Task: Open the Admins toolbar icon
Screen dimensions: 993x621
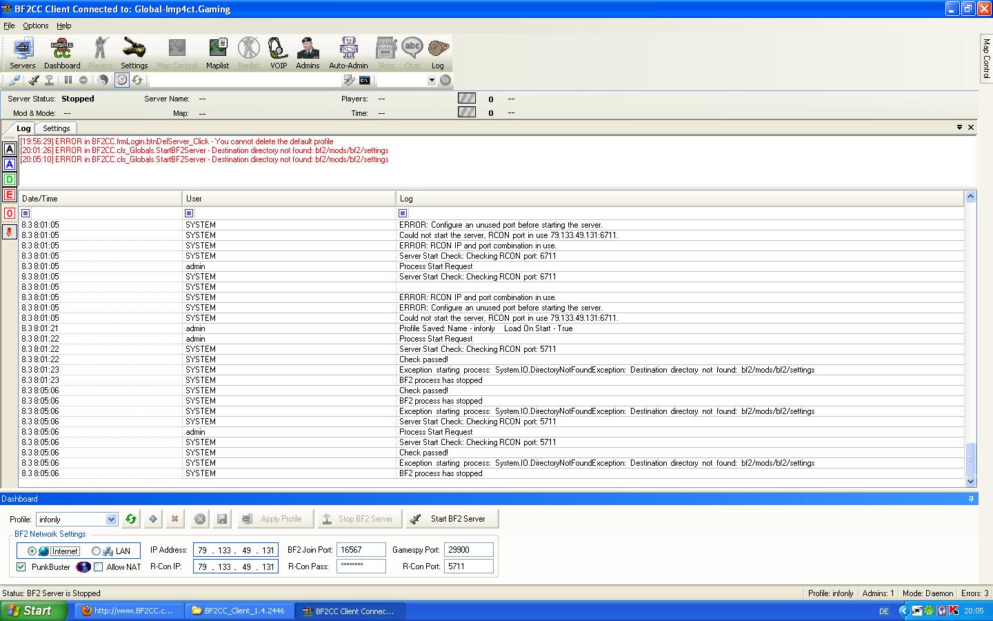Action: coord(308,53)
